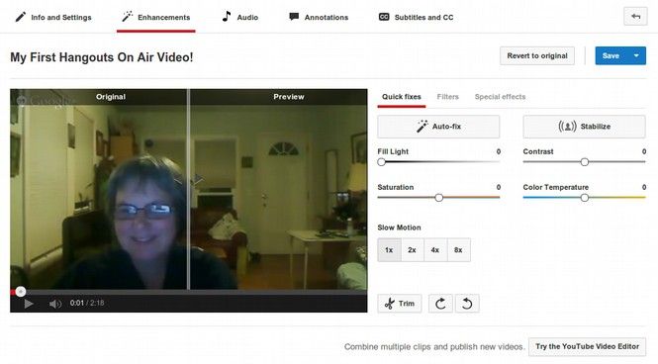Open Subtitles and CC tab
658x364 pixels.
tap(416, 17)
